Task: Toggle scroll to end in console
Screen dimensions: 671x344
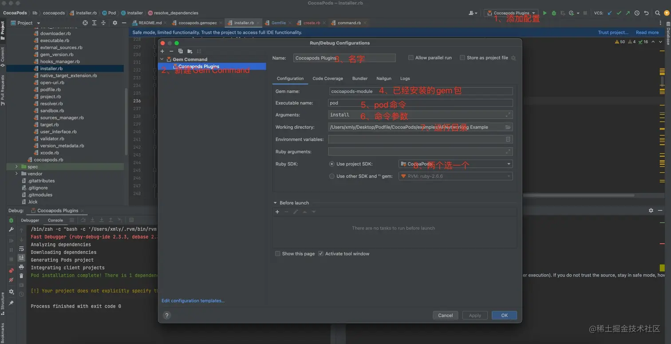Action: point(21,257)
